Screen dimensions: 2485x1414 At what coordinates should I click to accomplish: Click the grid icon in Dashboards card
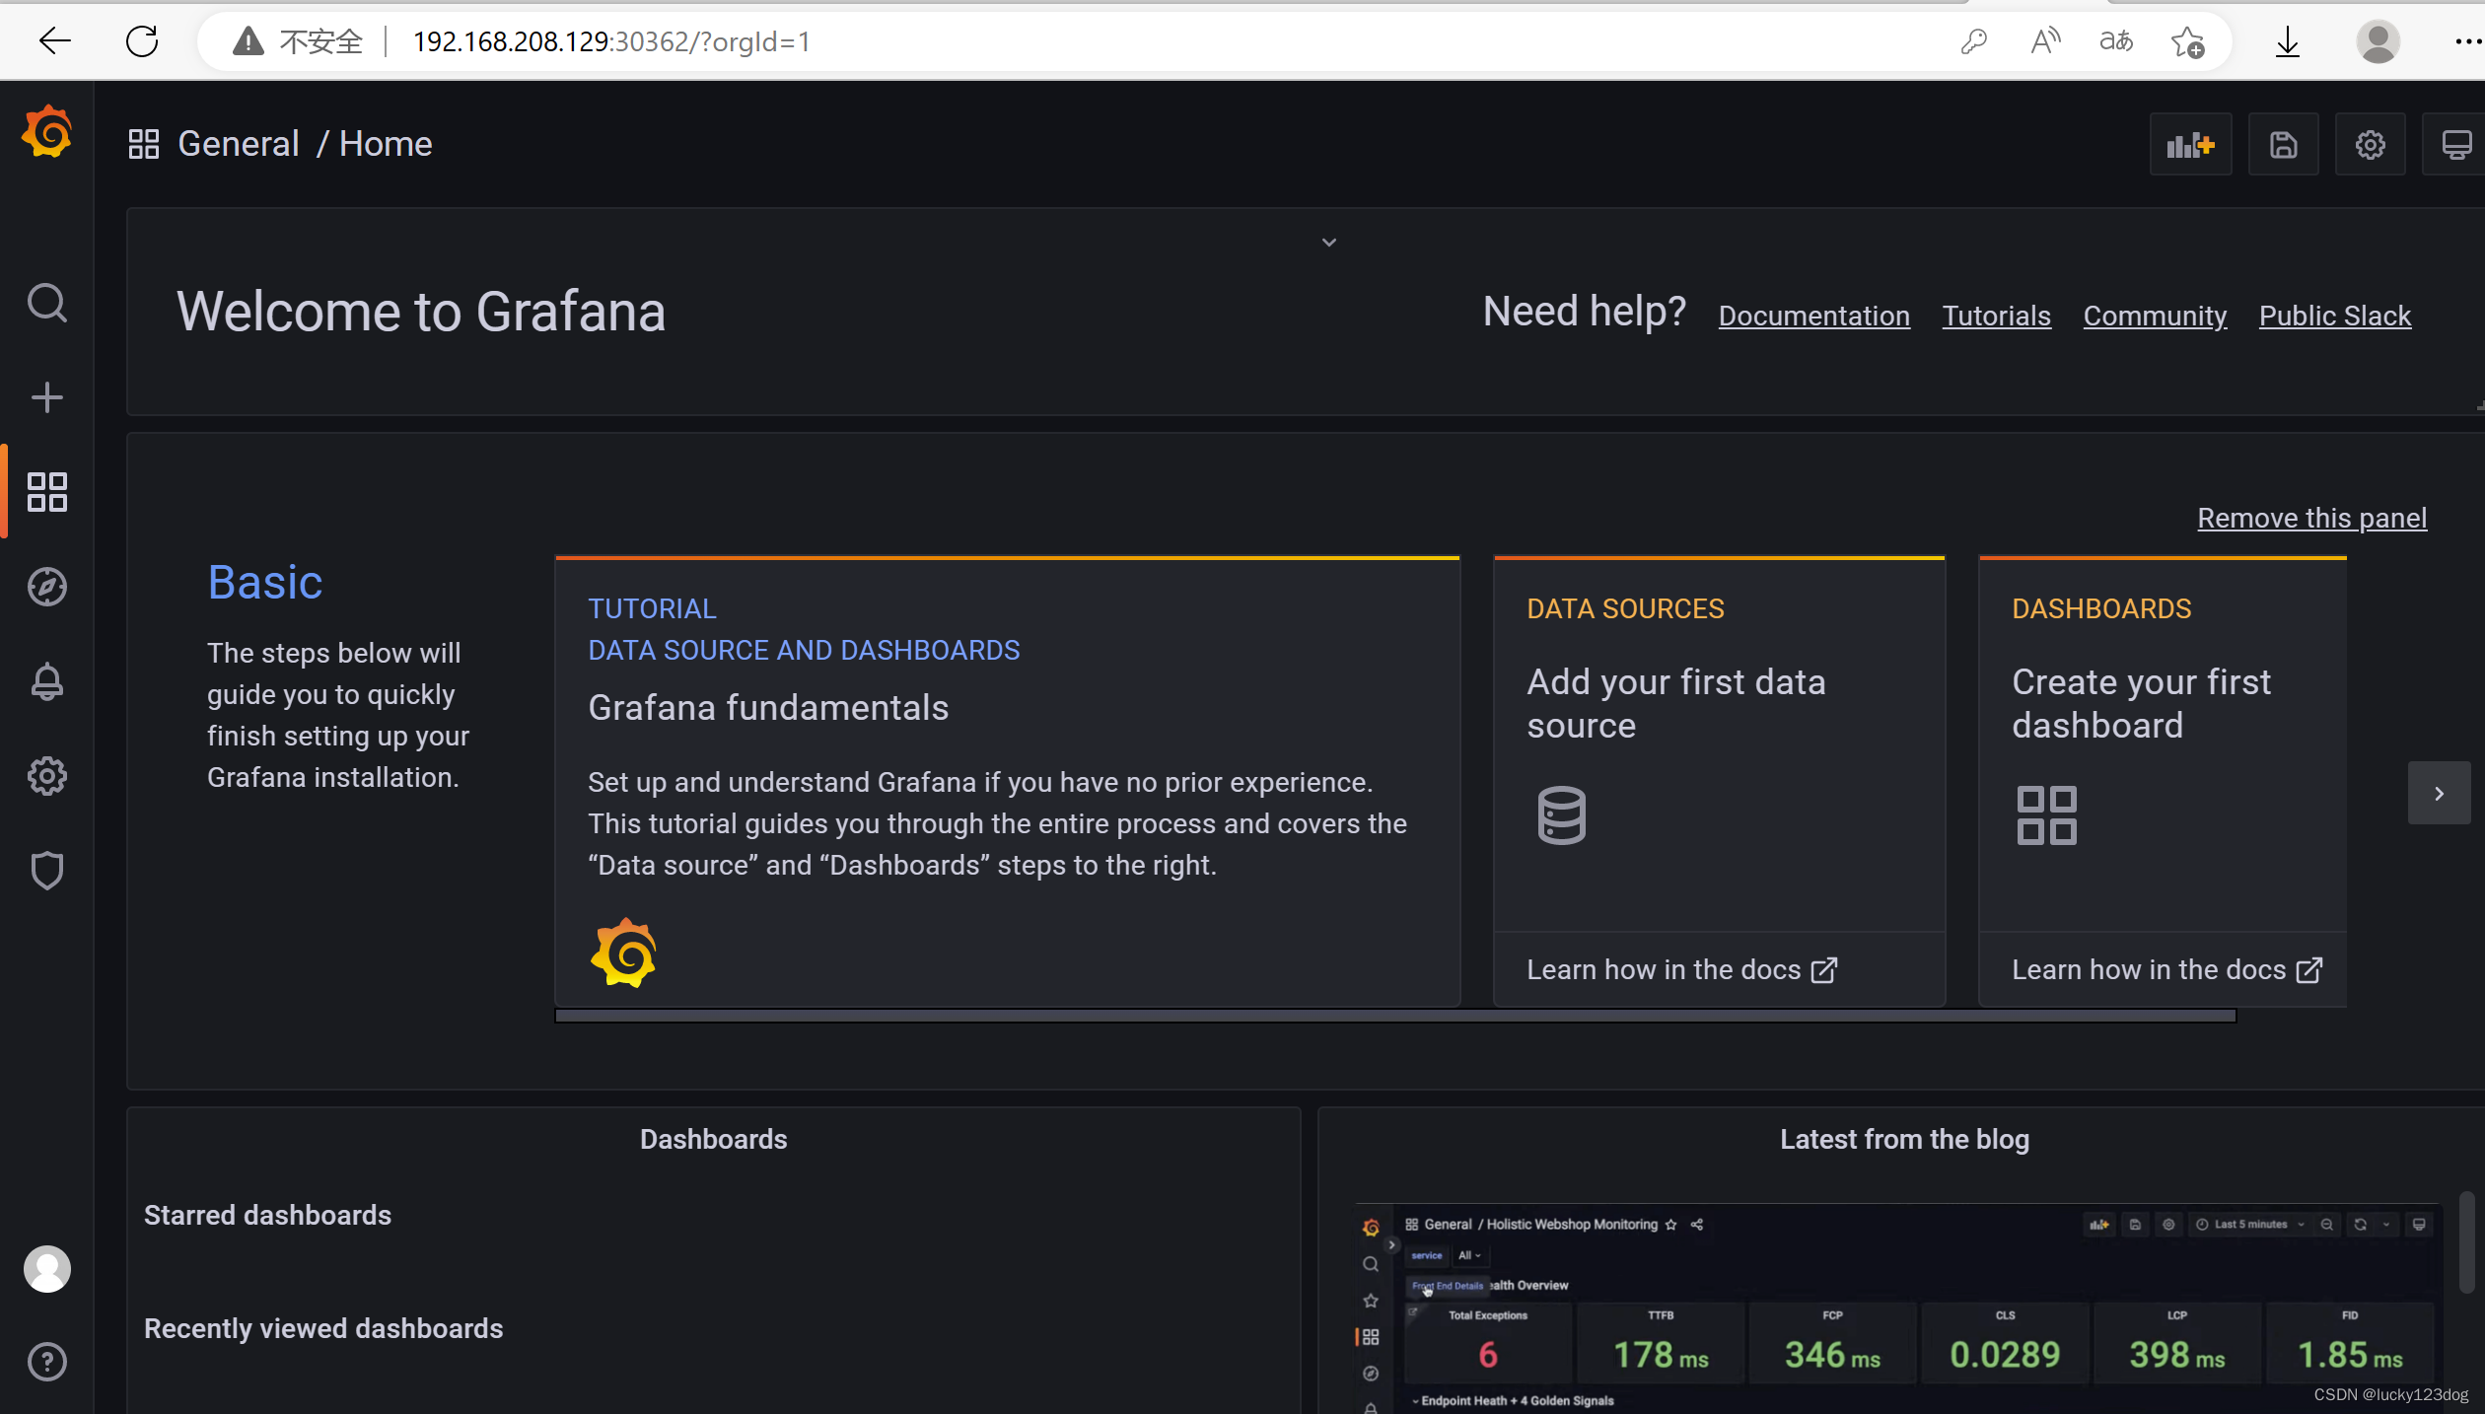coord(2047,814)
